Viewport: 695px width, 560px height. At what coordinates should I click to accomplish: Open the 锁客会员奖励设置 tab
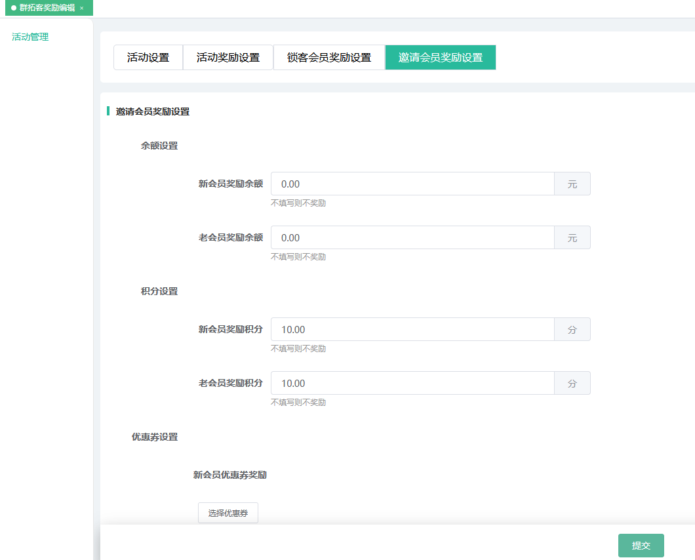(x=328, y=57)
